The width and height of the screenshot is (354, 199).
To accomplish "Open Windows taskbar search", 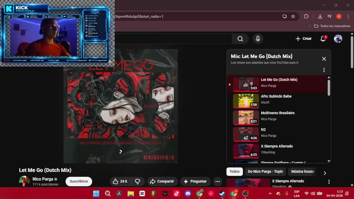I will pyautogui.click(x=108, y=193).
